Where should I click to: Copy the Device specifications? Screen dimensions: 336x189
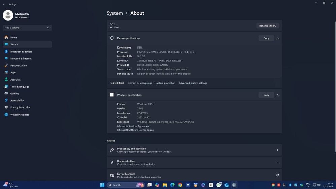point(266,38)
